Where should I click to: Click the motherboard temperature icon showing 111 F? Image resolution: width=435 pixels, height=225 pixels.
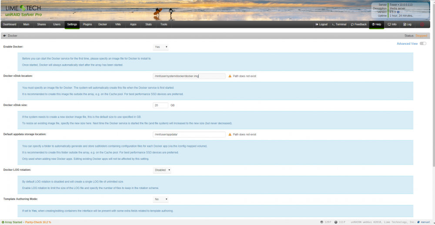click(336, 222)
